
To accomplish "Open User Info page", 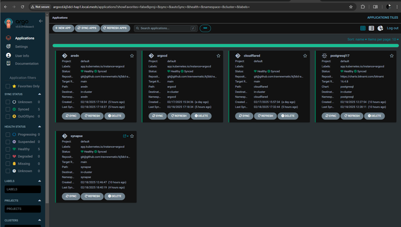I will point(22,56).
